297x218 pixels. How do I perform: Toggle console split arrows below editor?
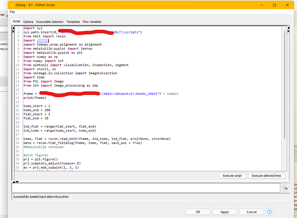point(16,182)
